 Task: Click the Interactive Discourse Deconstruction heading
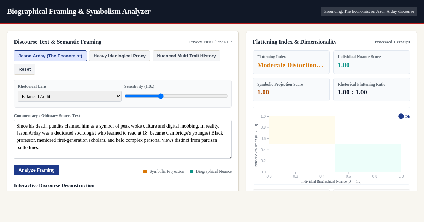(54, 185)
